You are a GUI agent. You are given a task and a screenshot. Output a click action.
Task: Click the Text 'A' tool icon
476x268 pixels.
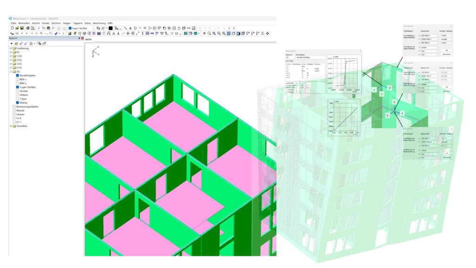click(130, 28)
